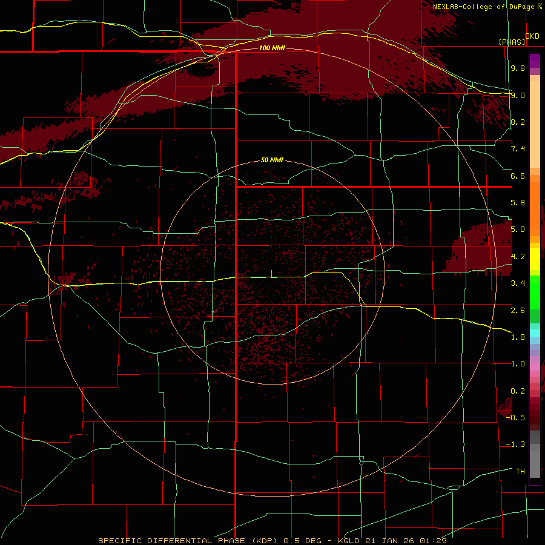The width and height of the screenshot is (545, 545).
Task: Click the 50 NMI range ring label
Action: pos(272,160)
